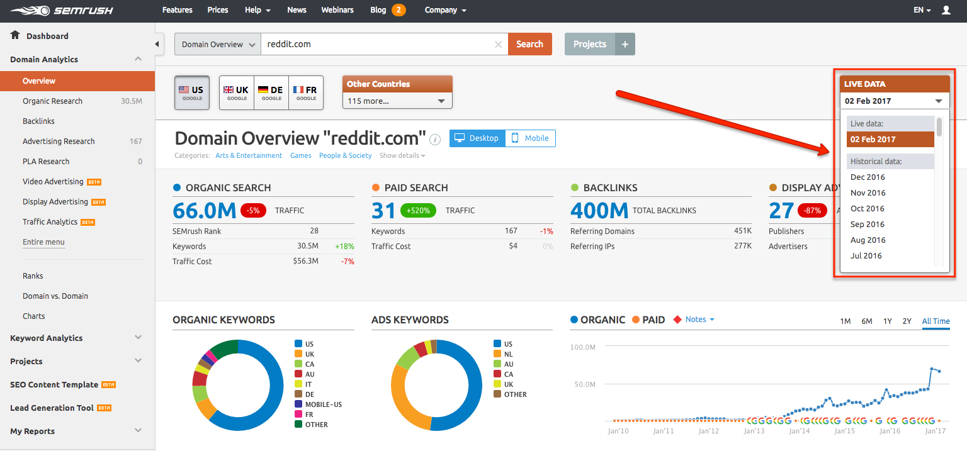Clear the domain search field

pyautogui.click(x=498, y=44)
